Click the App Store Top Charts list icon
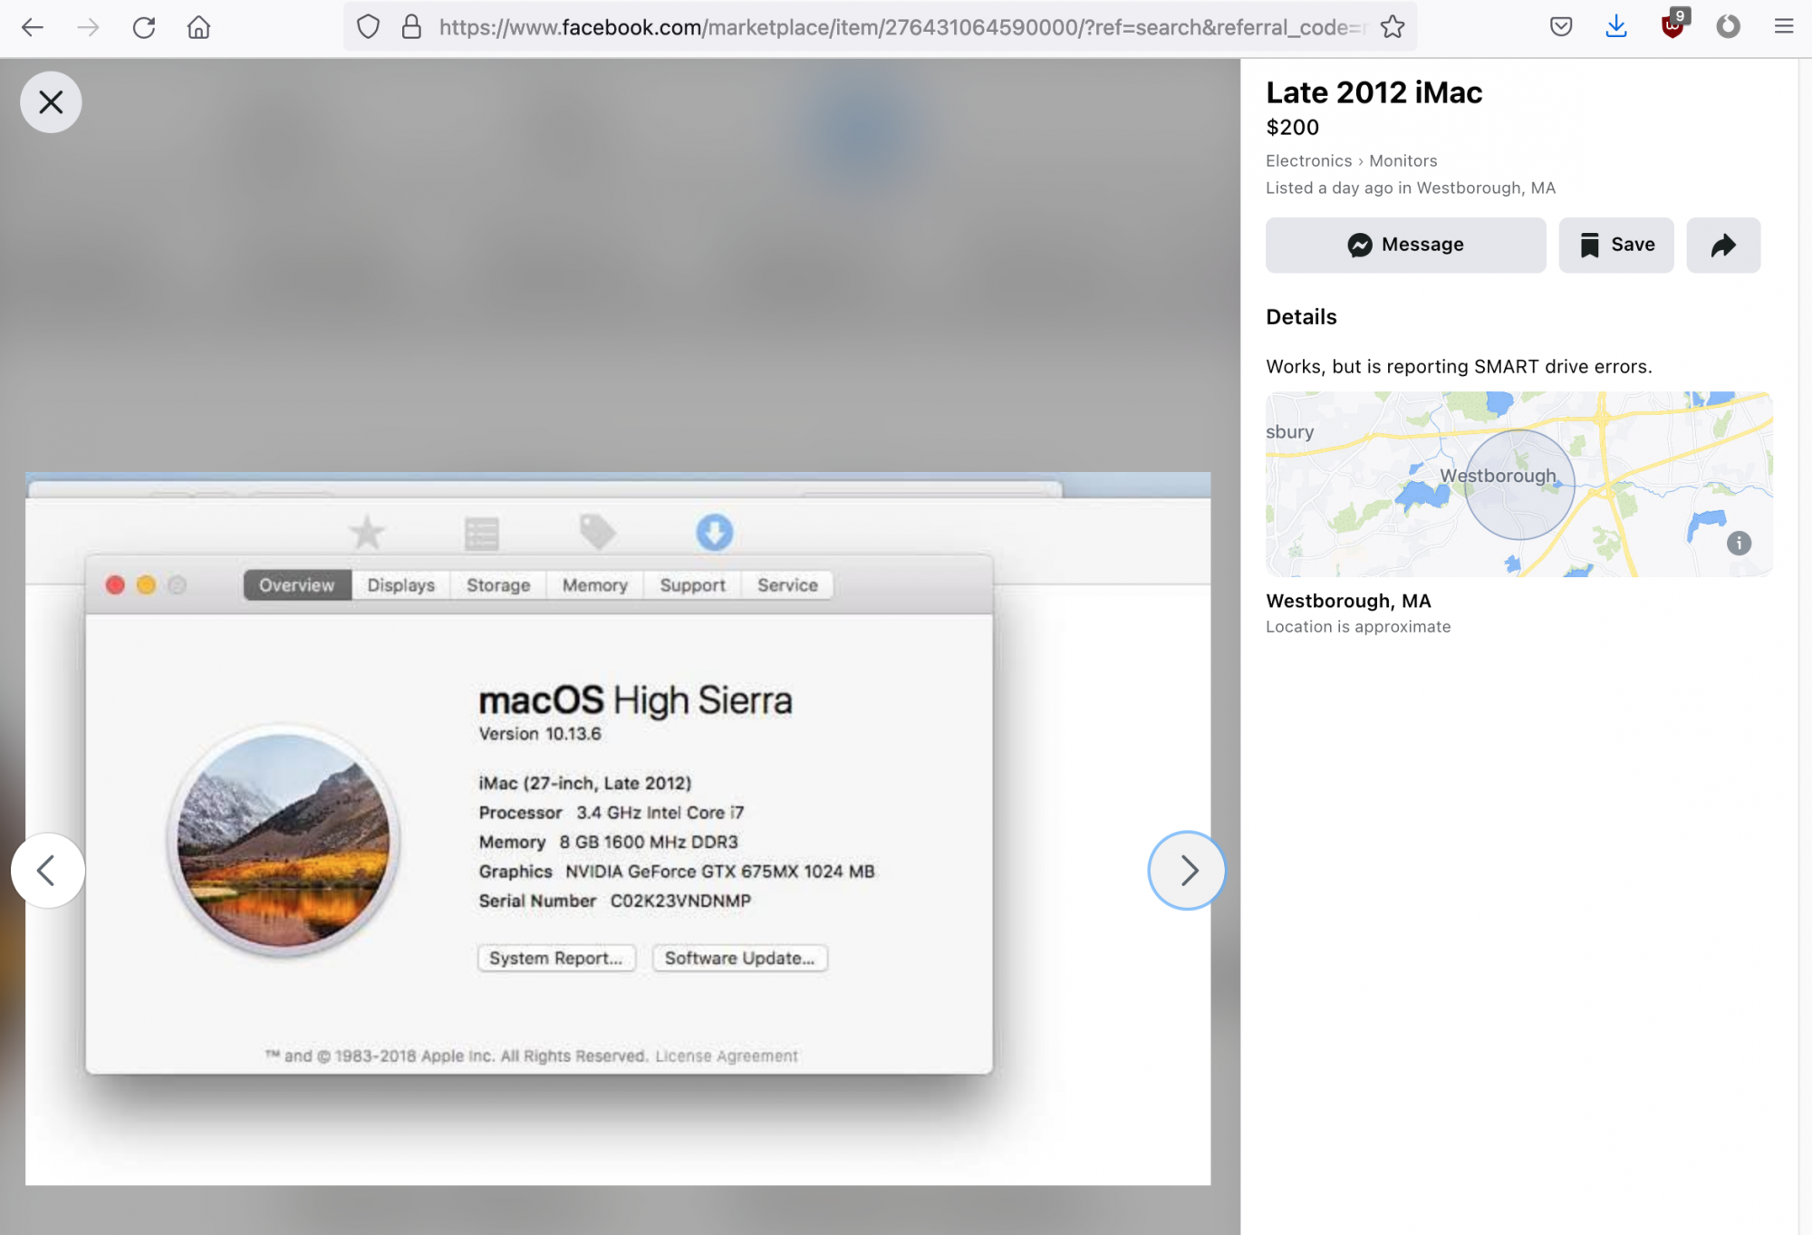 (x=481, y=534)
